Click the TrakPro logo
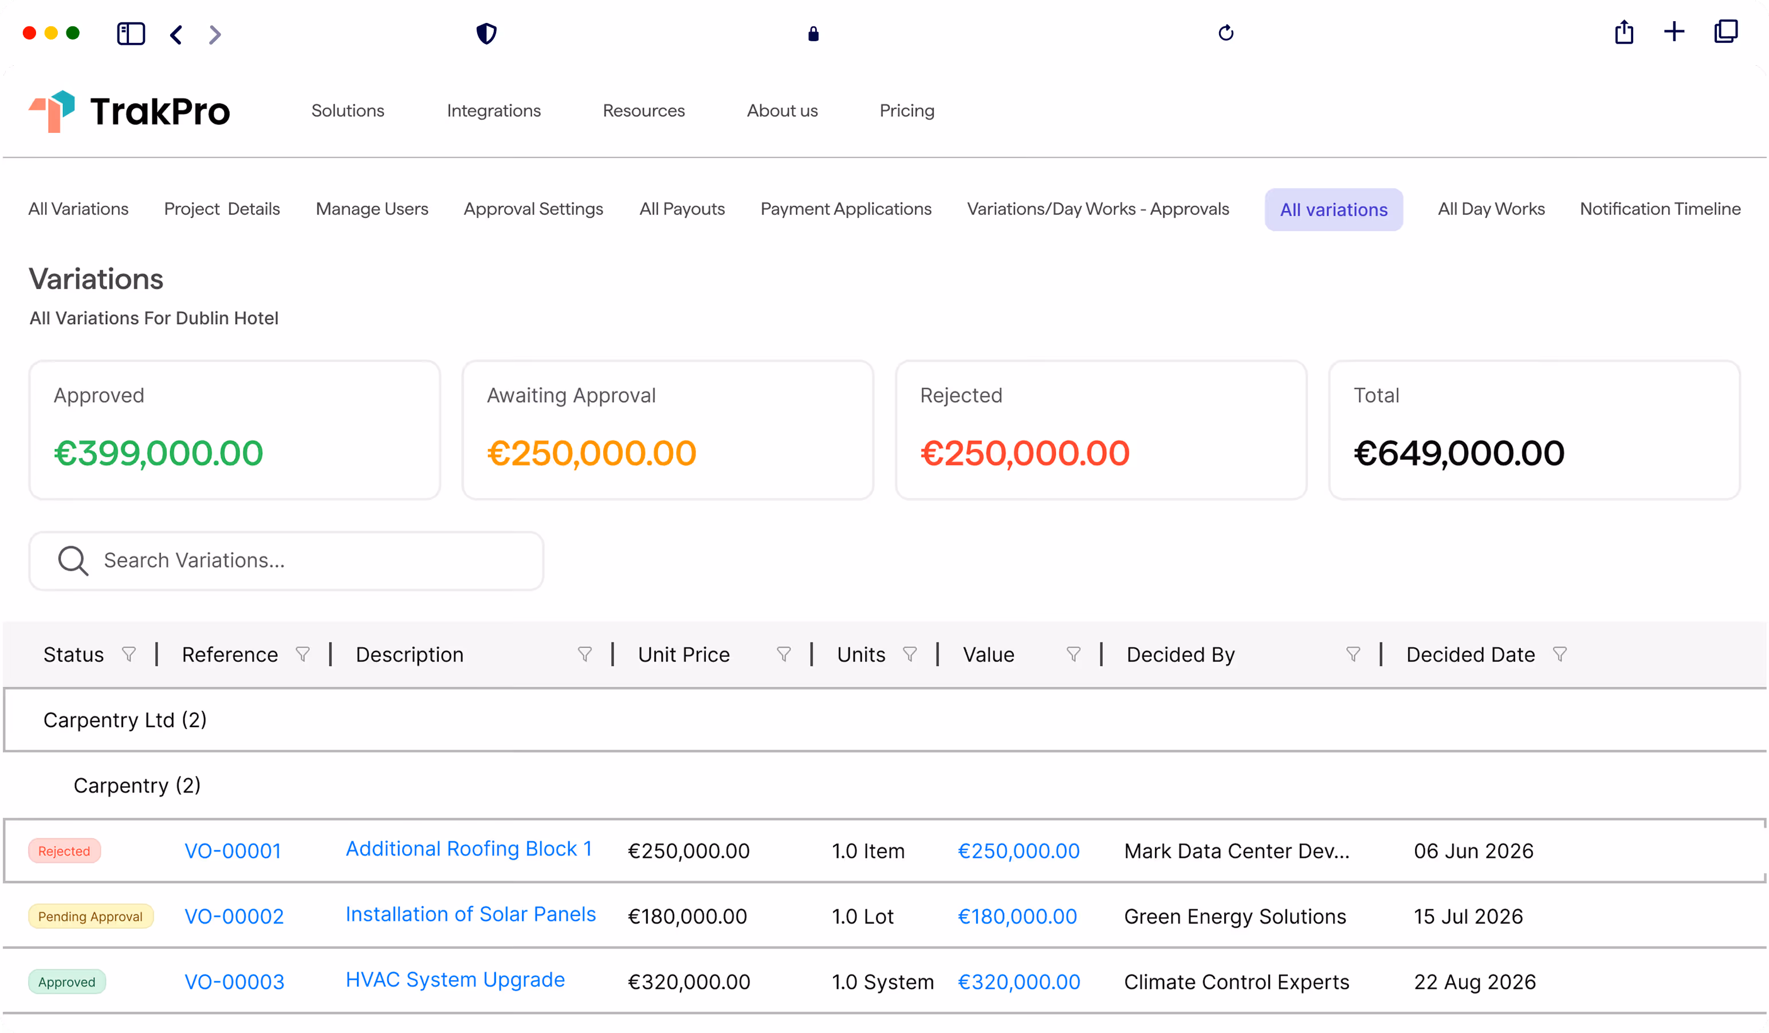Image resolution: width=1769 pixels, height=1033 pixels. point(129,111)
